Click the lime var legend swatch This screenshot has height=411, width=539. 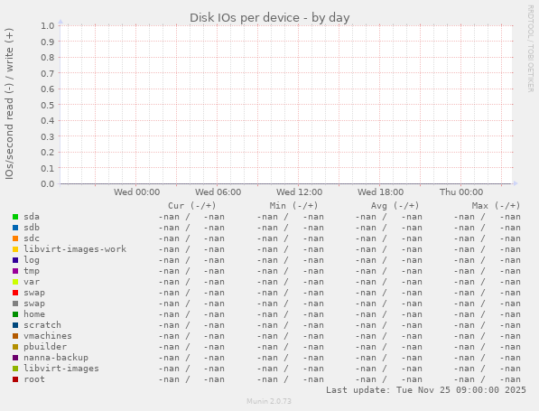(x=15, y=282)
